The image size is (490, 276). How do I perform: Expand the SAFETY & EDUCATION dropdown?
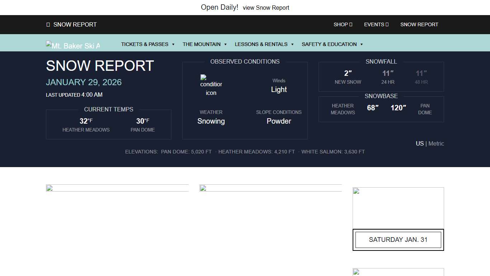(329, 44)
